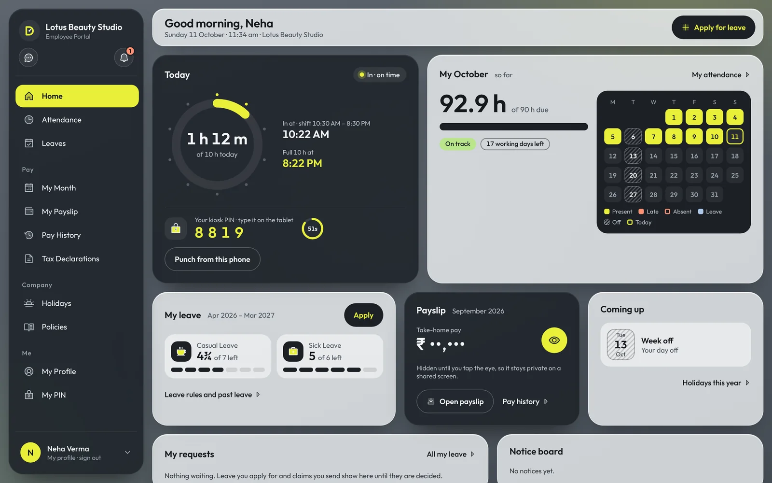
Task: Click the Leaves calendar-check icon
Action: [29, 143]
